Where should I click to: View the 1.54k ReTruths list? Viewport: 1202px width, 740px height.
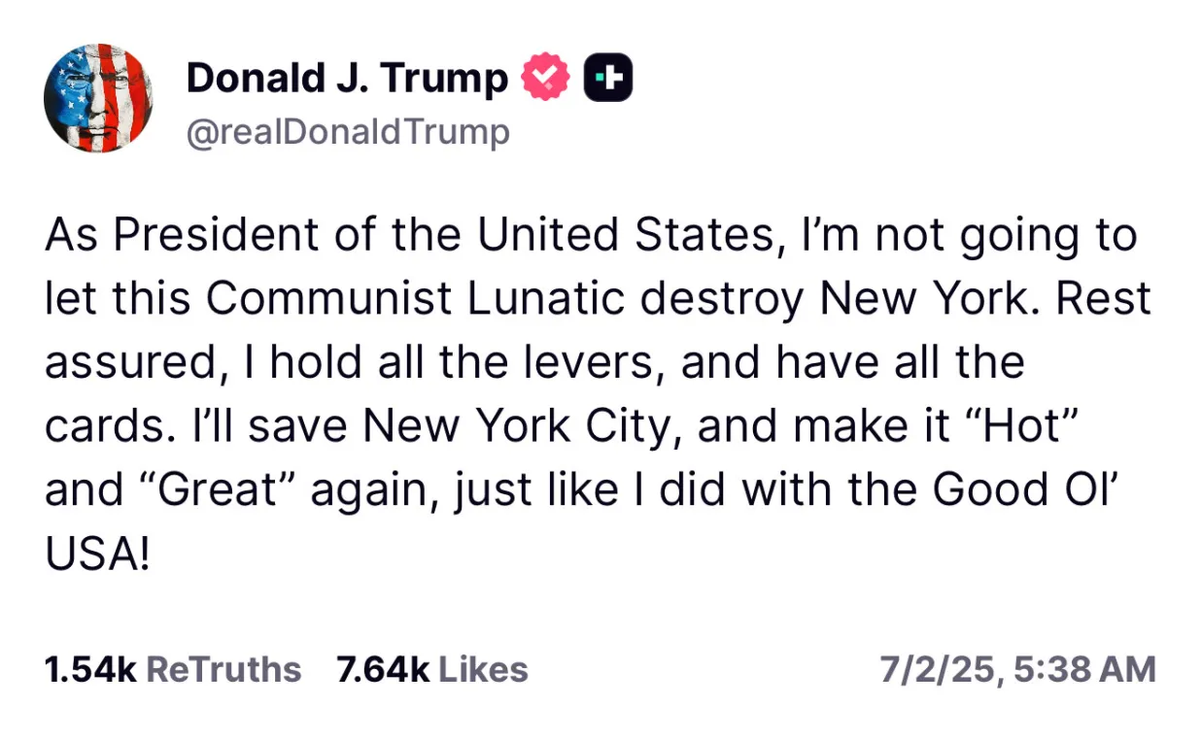(x=173, y=669)
